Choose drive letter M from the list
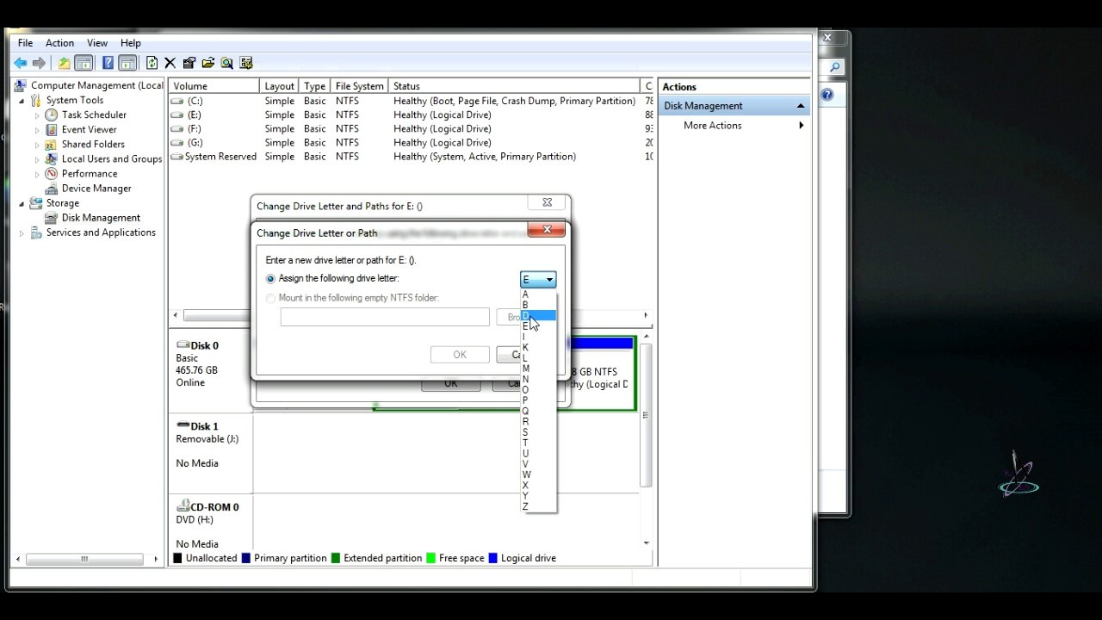Screen dimensions: 1102x620 (x=539, y=369)
